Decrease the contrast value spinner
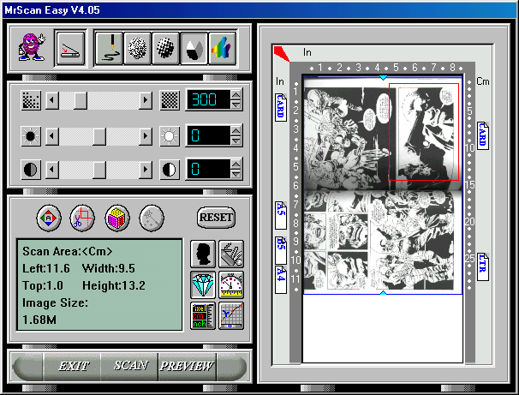This screenshot has width=519, height=395. pos(236,175)
